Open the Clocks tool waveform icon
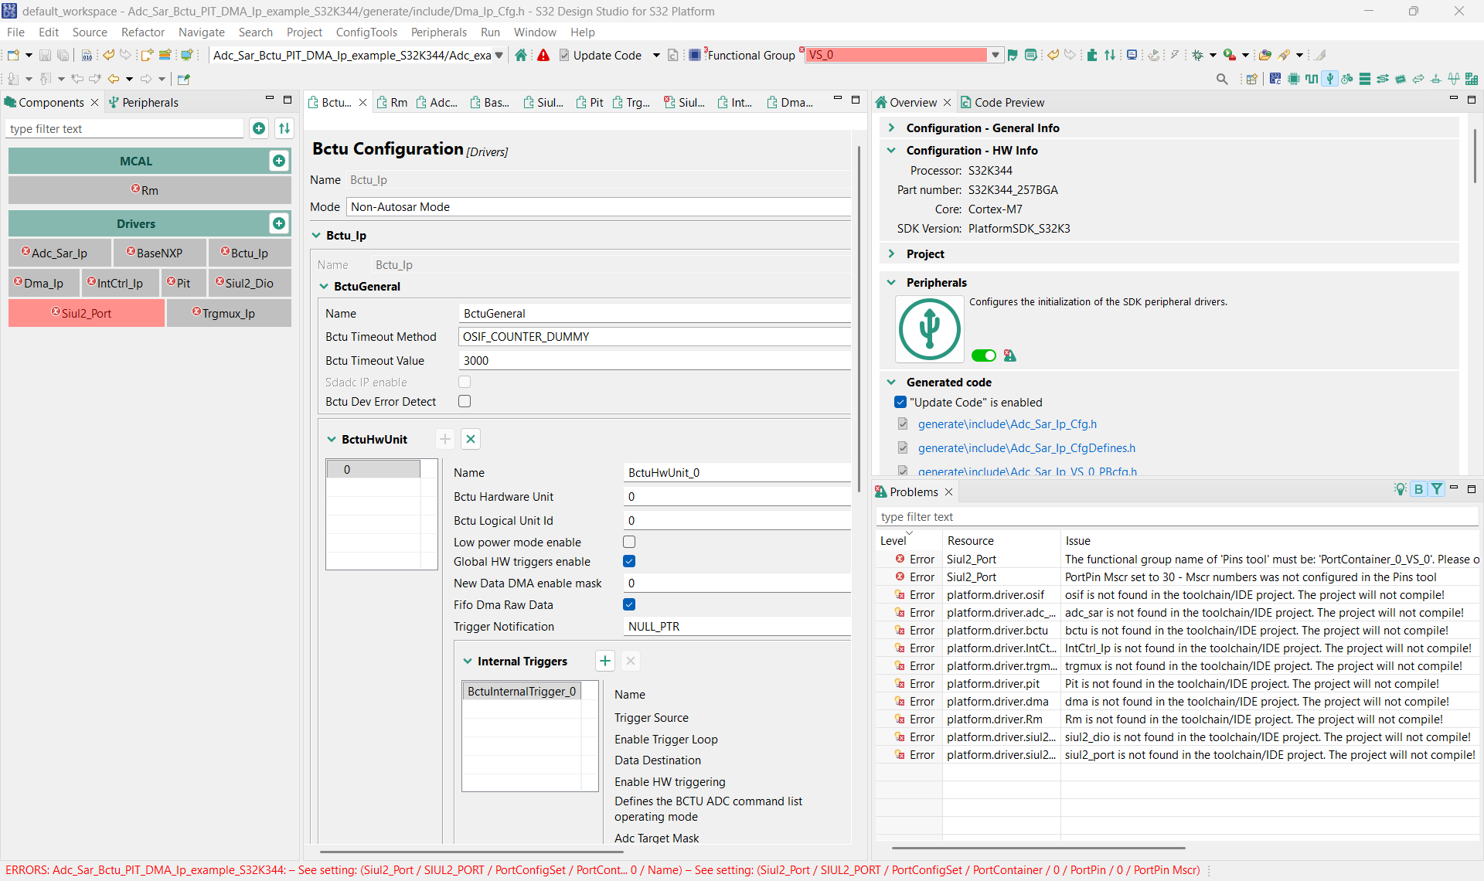Screen dimensions: 1484x881 pos(1312,79)
